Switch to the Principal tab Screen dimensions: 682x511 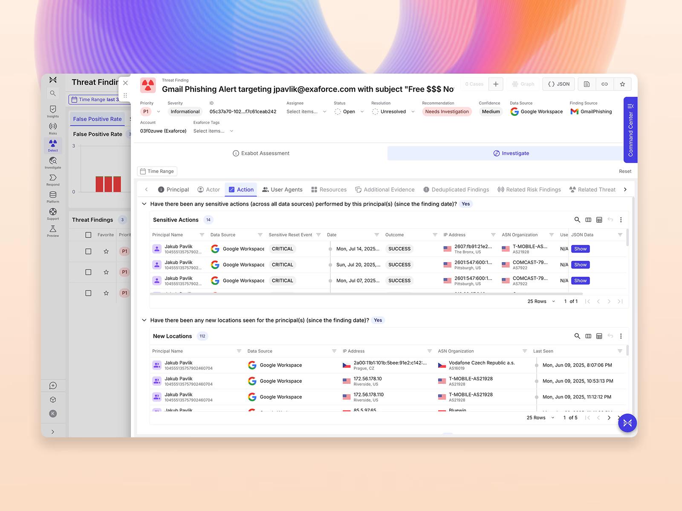click(173, 189)
